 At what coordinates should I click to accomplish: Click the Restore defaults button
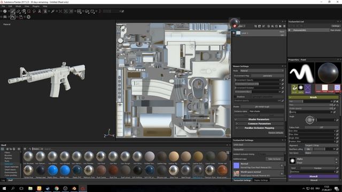point(276,133)
